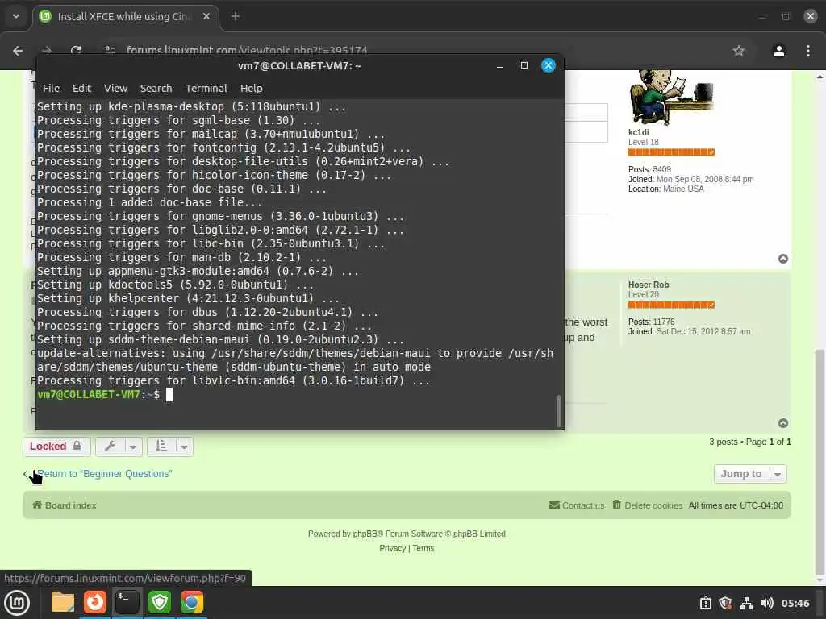
Task: Jump to top from kc1di's post
Action: [783, 259]
